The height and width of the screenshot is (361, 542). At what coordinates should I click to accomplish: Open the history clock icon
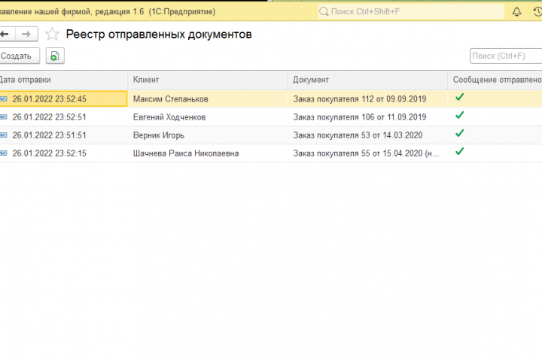537,12
